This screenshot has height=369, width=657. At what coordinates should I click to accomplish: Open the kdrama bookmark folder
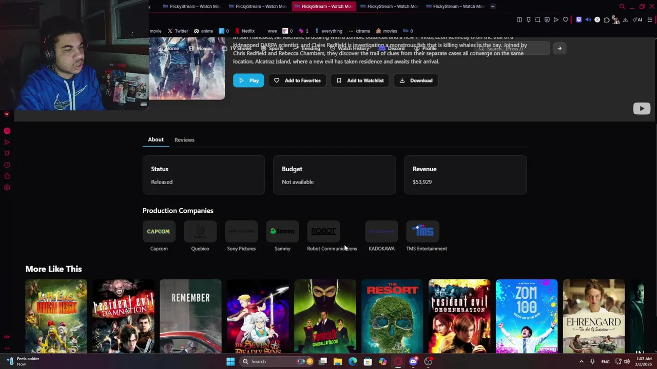click(x=358, y=31)
